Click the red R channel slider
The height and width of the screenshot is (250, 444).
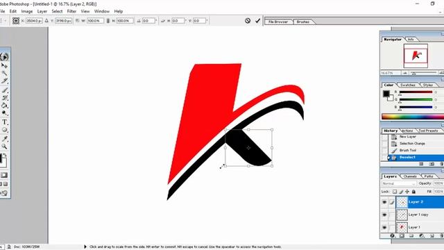pos(416,92)
